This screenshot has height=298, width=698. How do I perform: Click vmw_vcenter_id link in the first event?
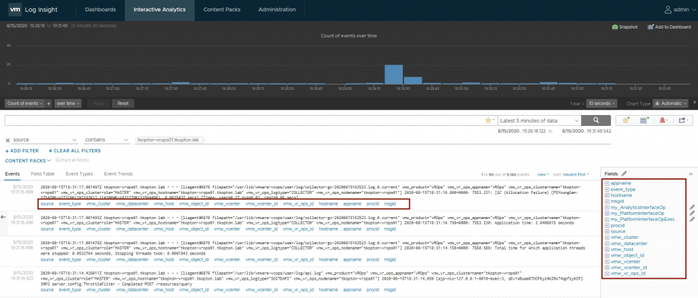click(x=263, y=204)
